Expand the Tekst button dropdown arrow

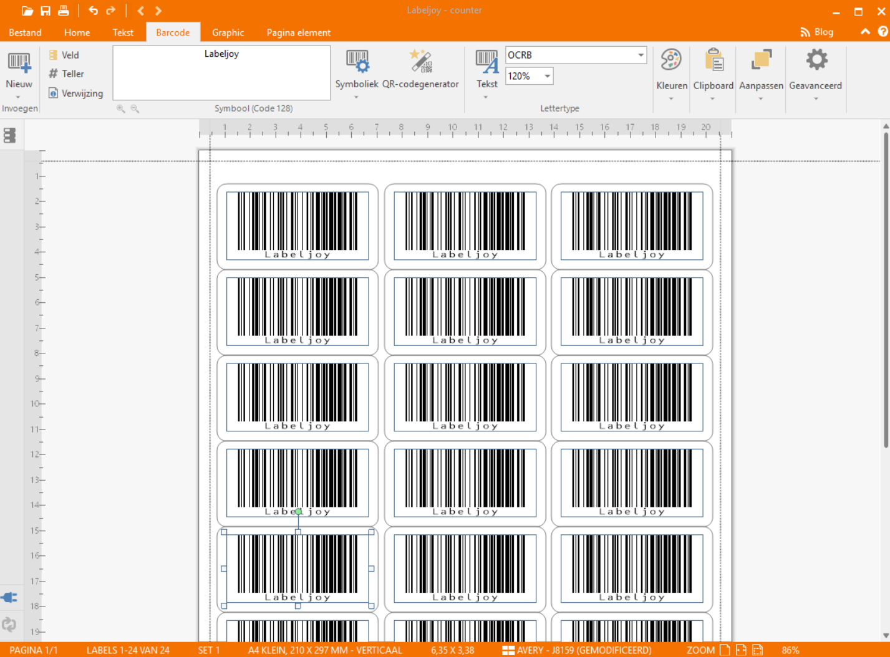point(486,97)
